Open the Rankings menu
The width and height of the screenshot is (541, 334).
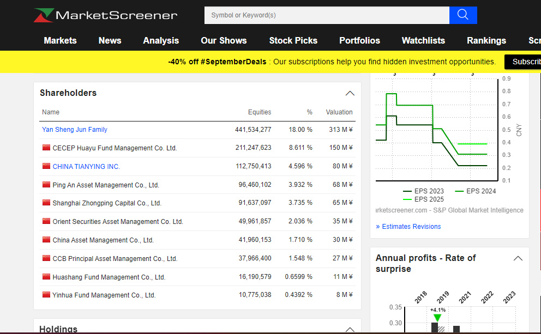(486, 41)
